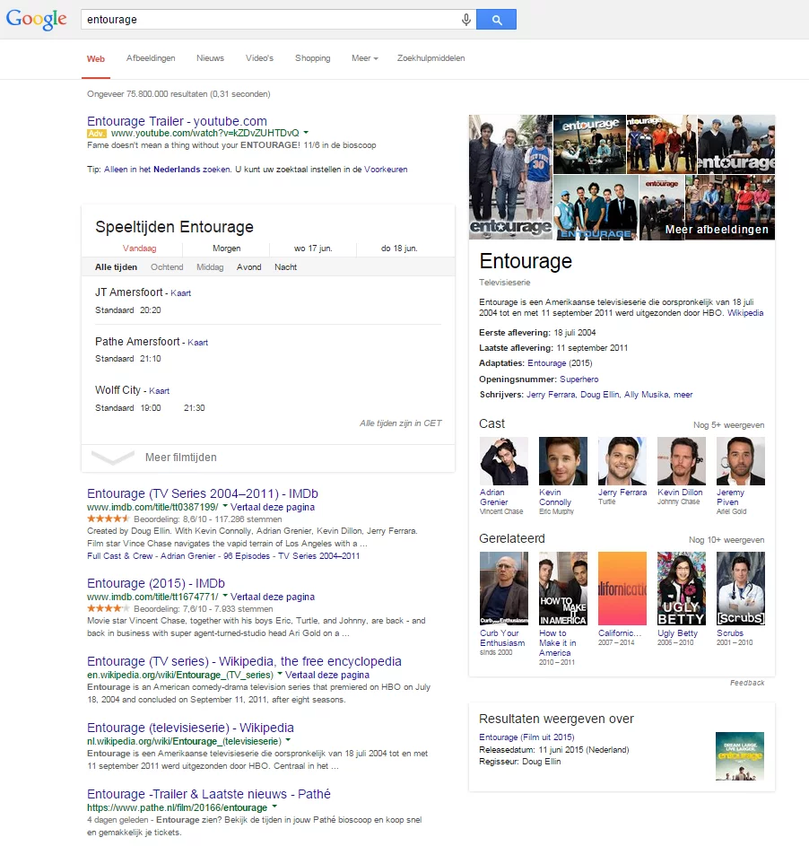This screenshot has height=846, width=809.
Task: Filter showtimes by Avond
Action: click(249, 267)
